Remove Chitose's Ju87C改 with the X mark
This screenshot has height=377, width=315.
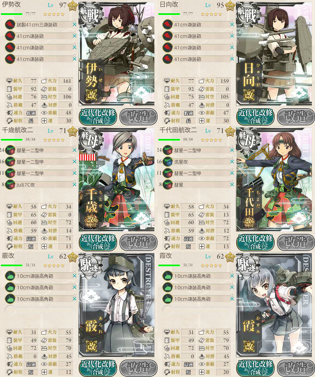pos(75,184)
